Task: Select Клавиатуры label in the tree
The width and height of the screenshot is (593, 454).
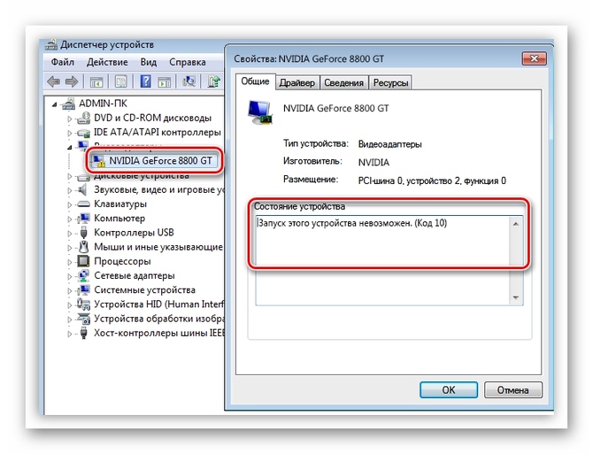Action: click(x=120, y=204)
